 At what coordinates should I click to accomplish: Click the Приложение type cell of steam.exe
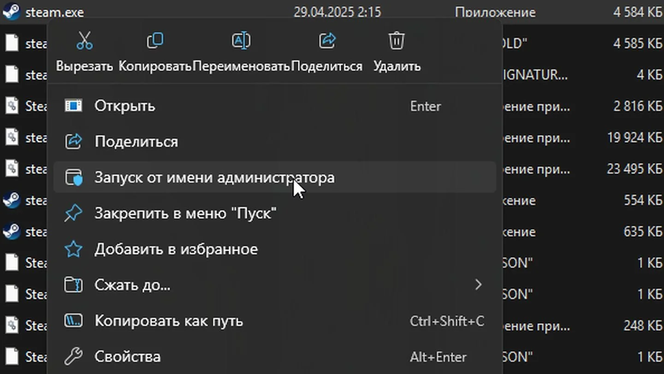click(x=495, y=12)
